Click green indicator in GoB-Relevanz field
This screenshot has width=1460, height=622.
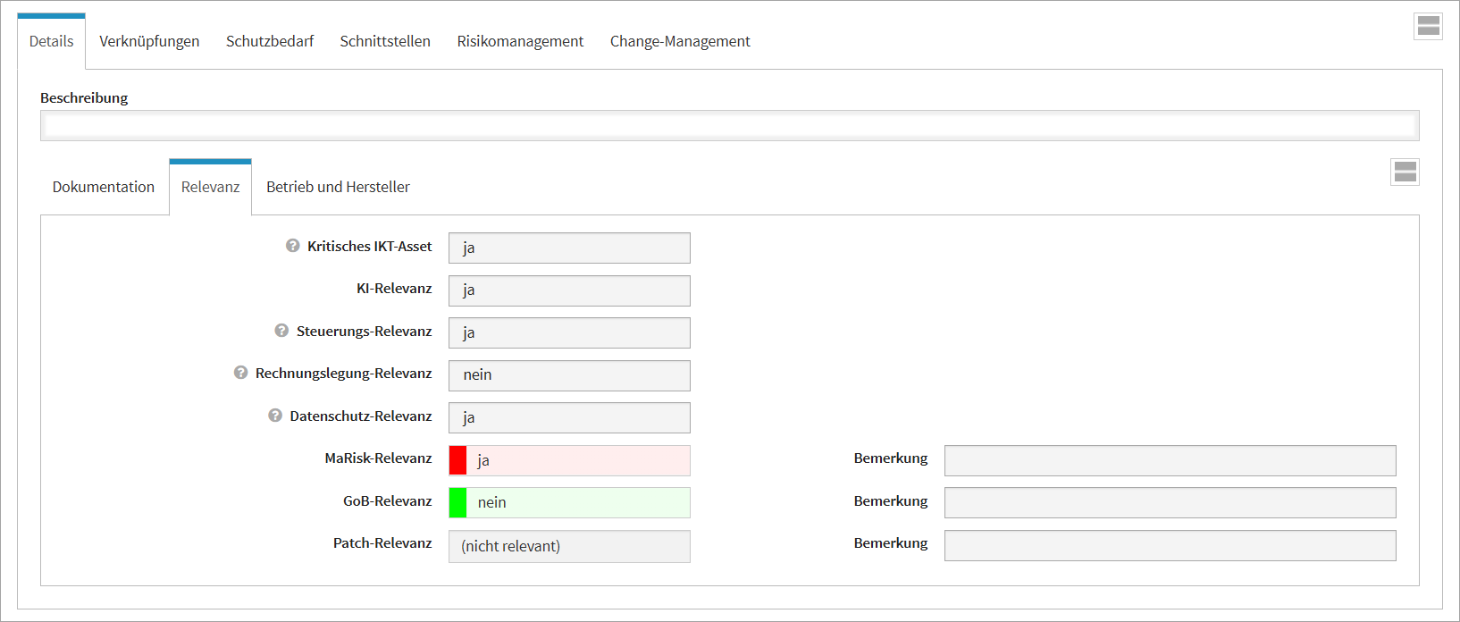coord(457,502)
